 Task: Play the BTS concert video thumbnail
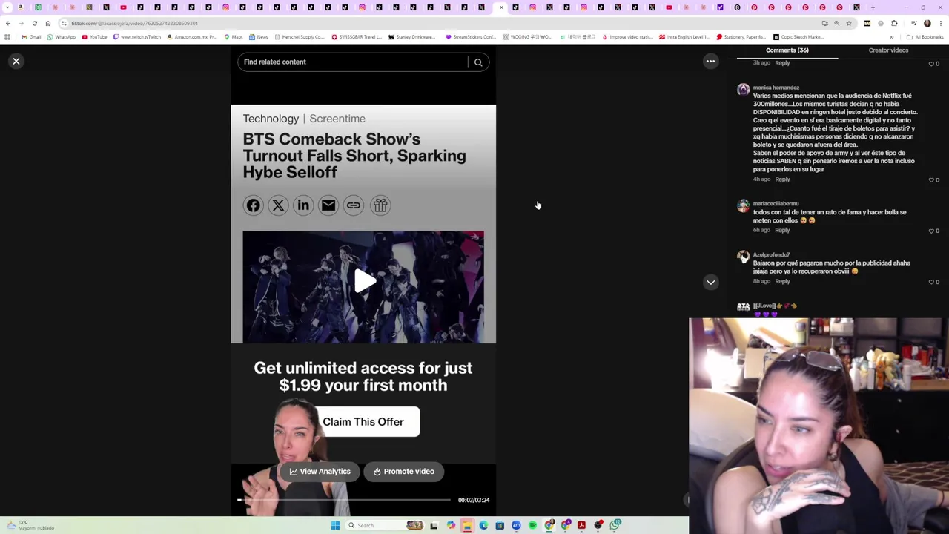(363, 282)
